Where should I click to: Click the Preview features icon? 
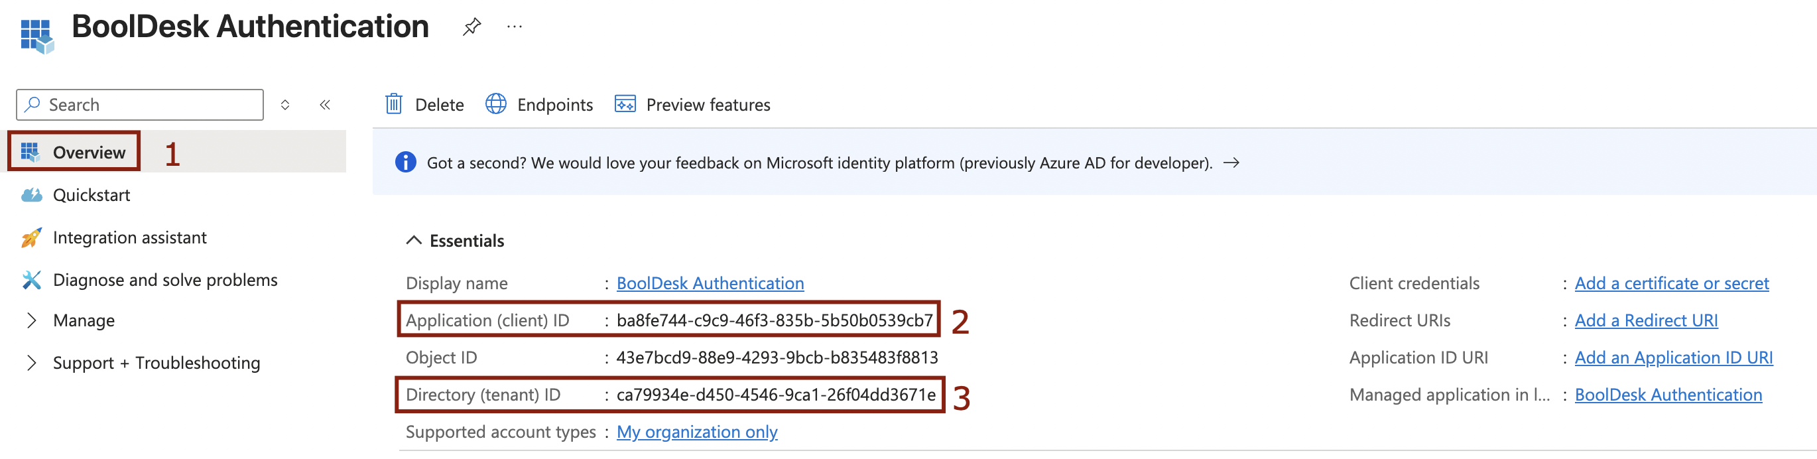(625, 104)
